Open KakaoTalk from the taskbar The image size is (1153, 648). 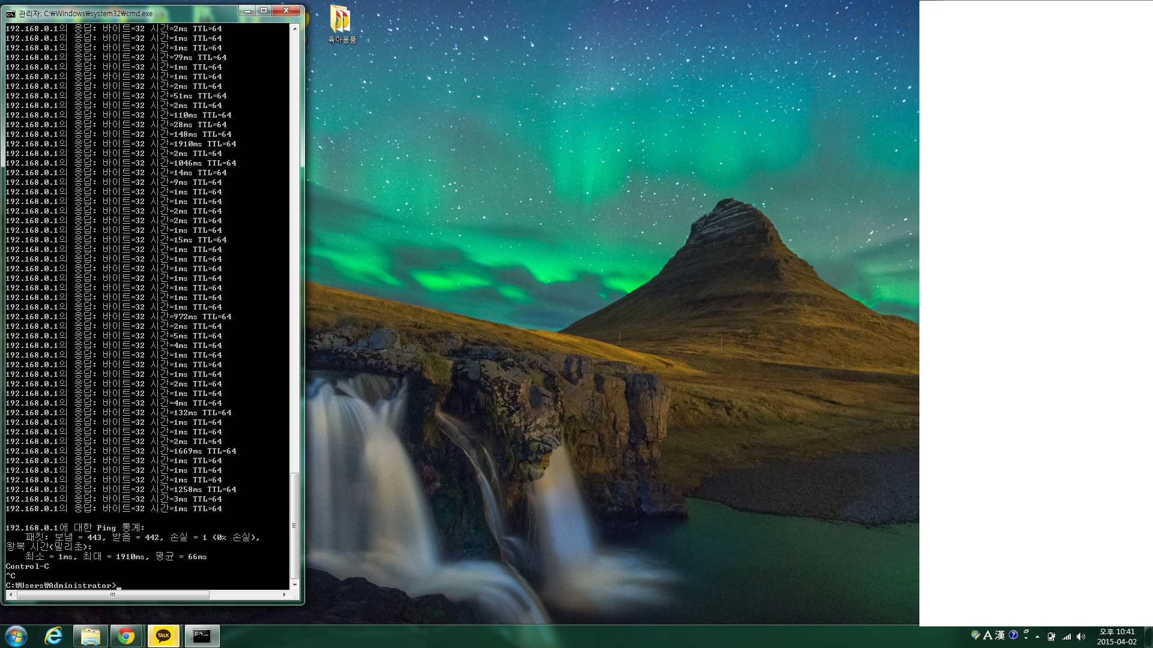tap(163, 636)
